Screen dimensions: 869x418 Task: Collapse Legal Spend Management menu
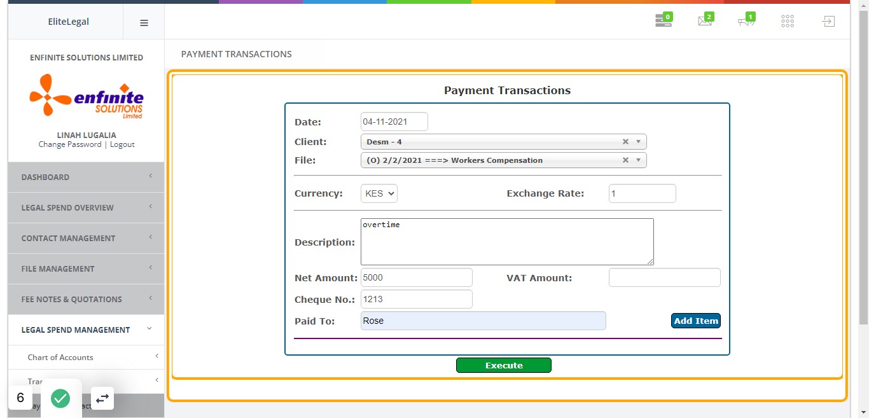pos(86,330)
